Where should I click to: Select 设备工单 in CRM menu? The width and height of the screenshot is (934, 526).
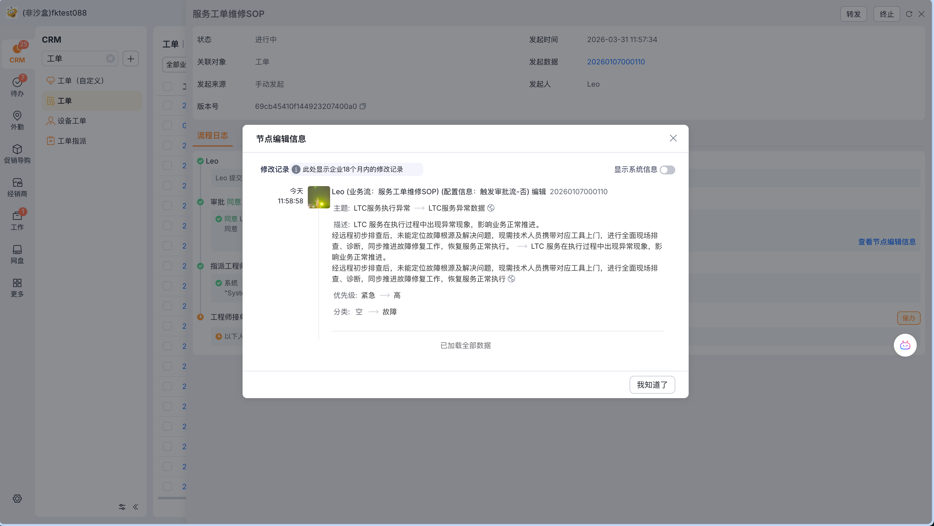click(72, 121)
